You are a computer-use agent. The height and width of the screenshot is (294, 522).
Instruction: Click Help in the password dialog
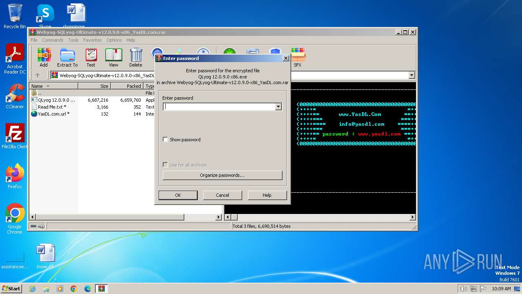(267, 195)
